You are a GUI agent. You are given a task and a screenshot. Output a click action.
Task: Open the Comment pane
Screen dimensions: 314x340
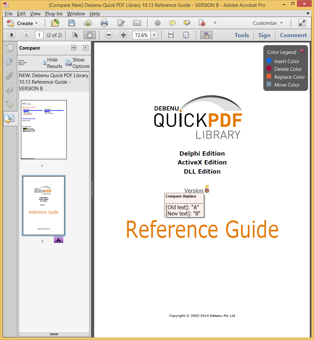tap(293, 35)
